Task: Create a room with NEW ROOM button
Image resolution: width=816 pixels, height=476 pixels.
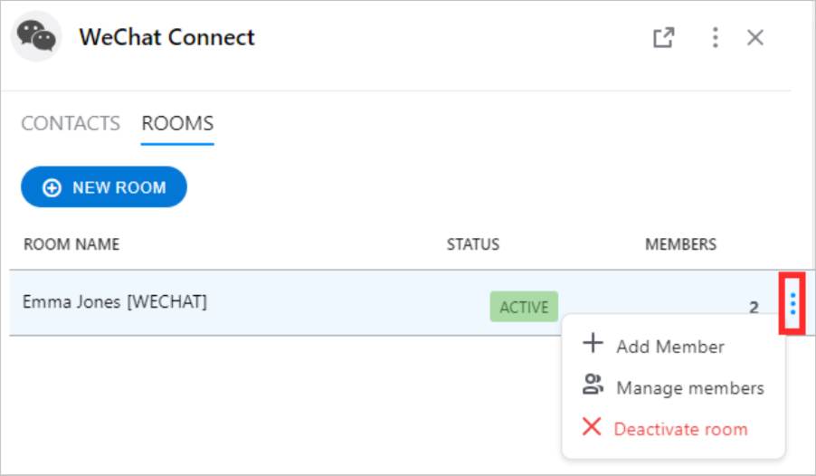Action: pos(103,187)
